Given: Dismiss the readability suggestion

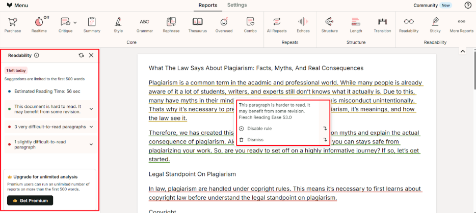Looking at the screenshot, I should (x=255, y=139).
